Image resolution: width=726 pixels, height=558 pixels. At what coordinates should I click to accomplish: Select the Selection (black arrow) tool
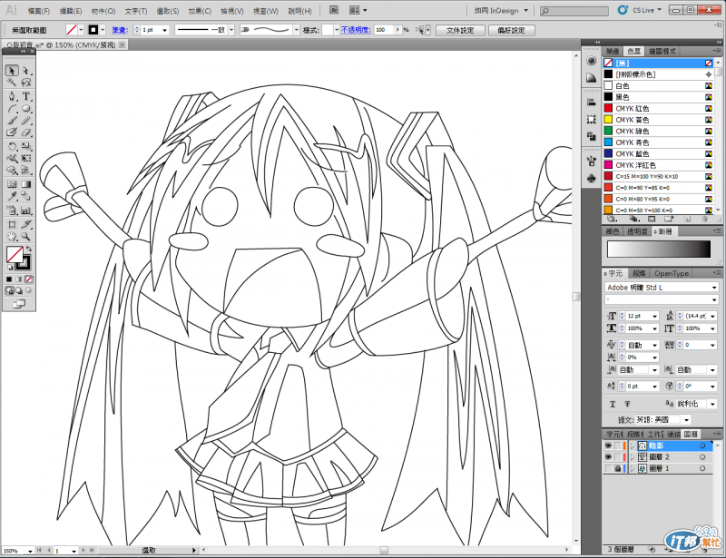coord(12,71)
